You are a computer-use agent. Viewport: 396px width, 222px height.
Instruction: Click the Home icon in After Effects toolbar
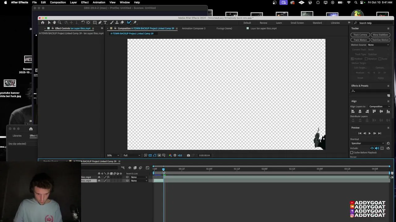43,23
